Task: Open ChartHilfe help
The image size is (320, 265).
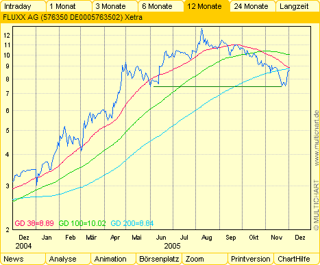Action: pos(297,259)
